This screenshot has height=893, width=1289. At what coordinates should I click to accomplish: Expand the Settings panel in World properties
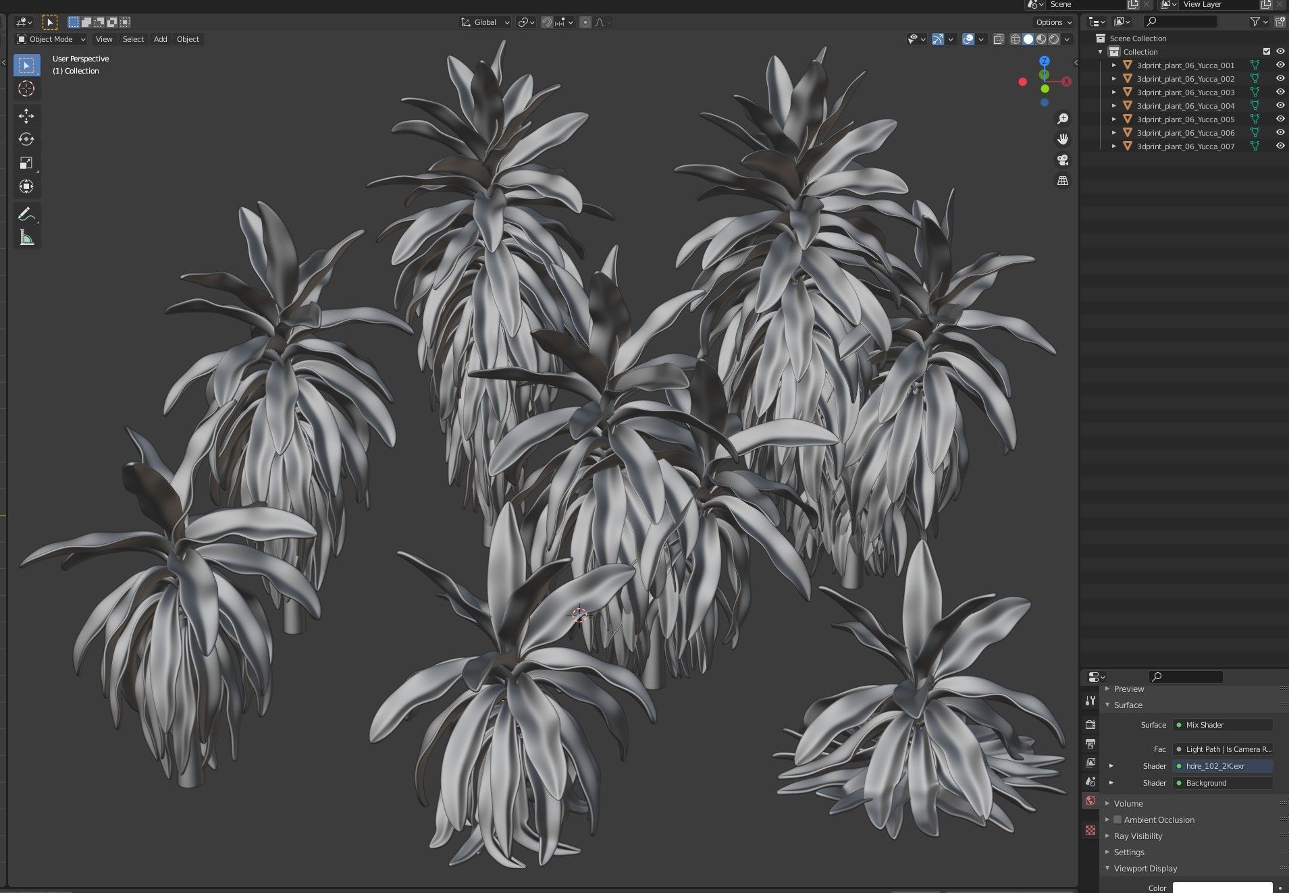pyautogui.click(x=1129, y=853)
